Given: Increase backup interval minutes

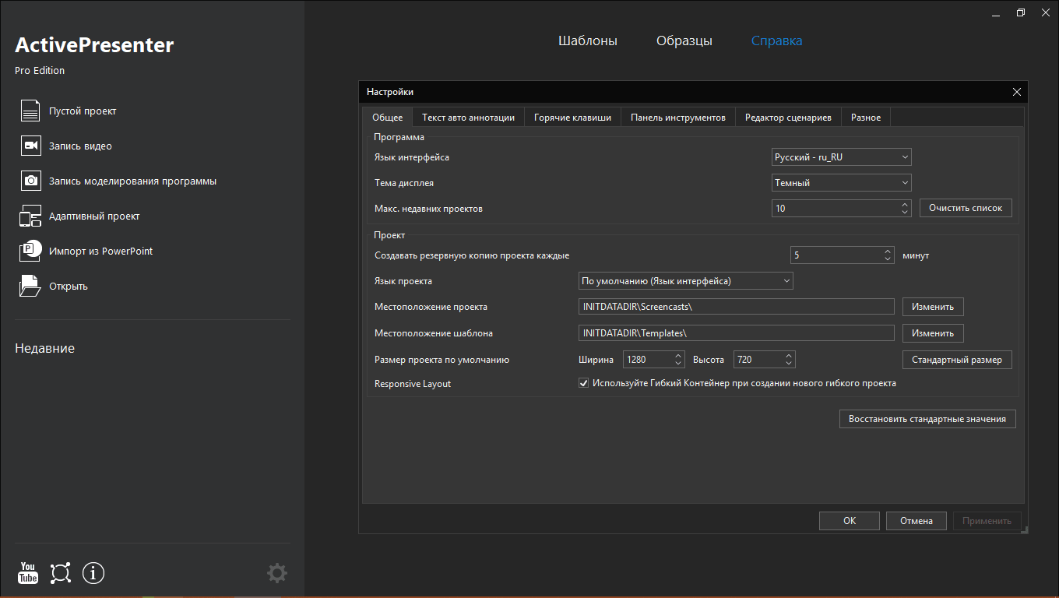Looking at the screenshot, I should pyautogui.click(x=888, y=251).
